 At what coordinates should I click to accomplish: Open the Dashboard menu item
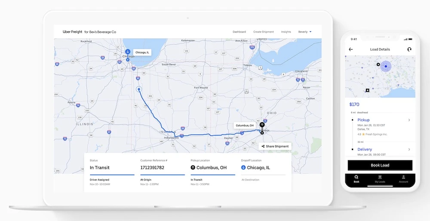[239, 32]
